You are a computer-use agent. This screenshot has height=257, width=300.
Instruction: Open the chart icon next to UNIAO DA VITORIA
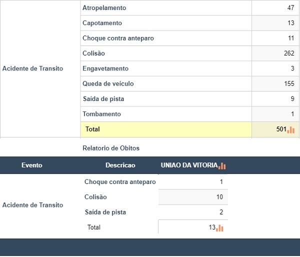click(x=222, y=165)
